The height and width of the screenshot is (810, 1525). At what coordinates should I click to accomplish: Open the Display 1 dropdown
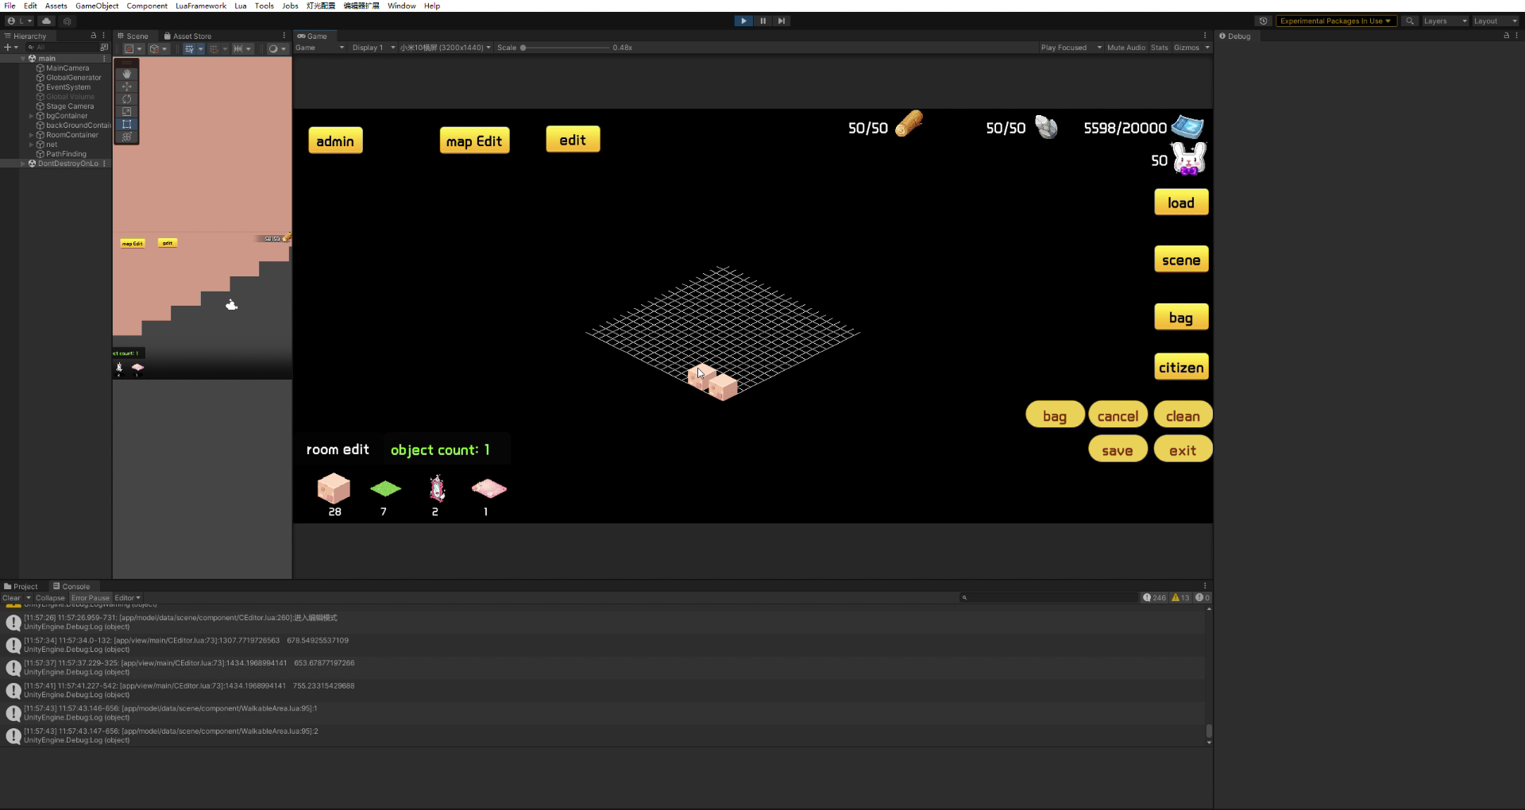(373, 48)
